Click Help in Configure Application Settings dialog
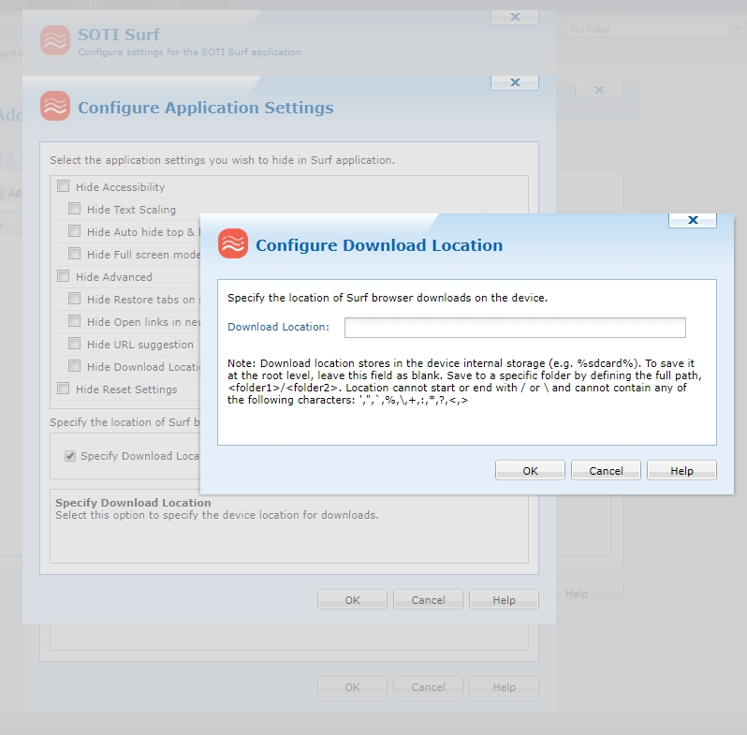The width and height of the screenshot is (747, 735). [504, 599]
